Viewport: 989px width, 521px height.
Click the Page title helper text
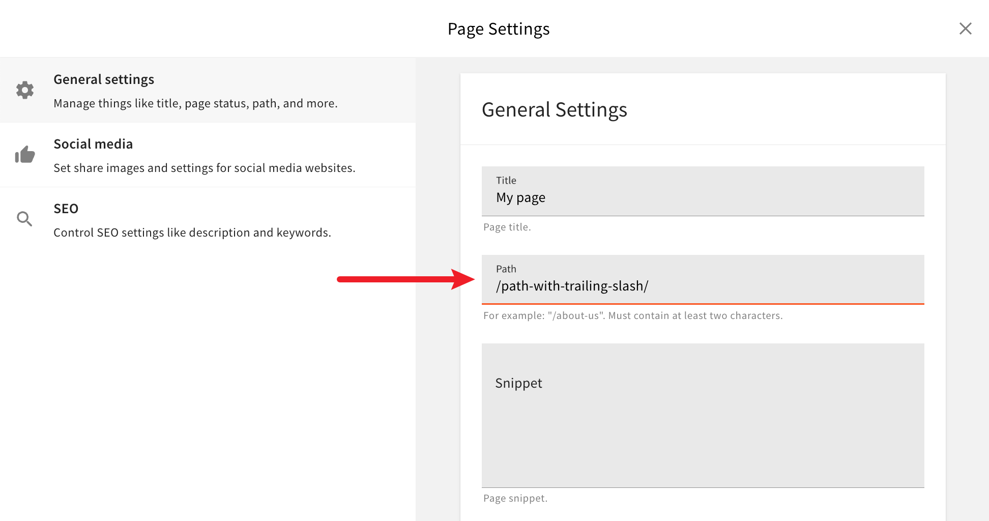point(507,227)
